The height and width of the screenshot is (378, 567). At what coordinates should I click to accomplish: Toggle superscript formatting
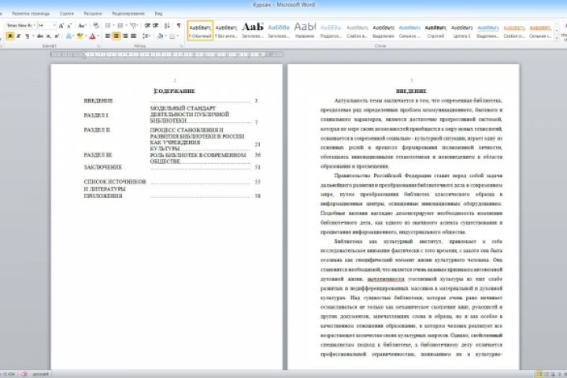point(57,35)
